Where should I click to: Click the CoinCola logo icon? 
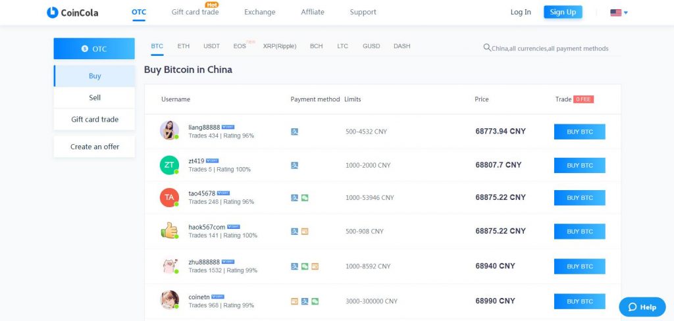[x=53, y=12]
